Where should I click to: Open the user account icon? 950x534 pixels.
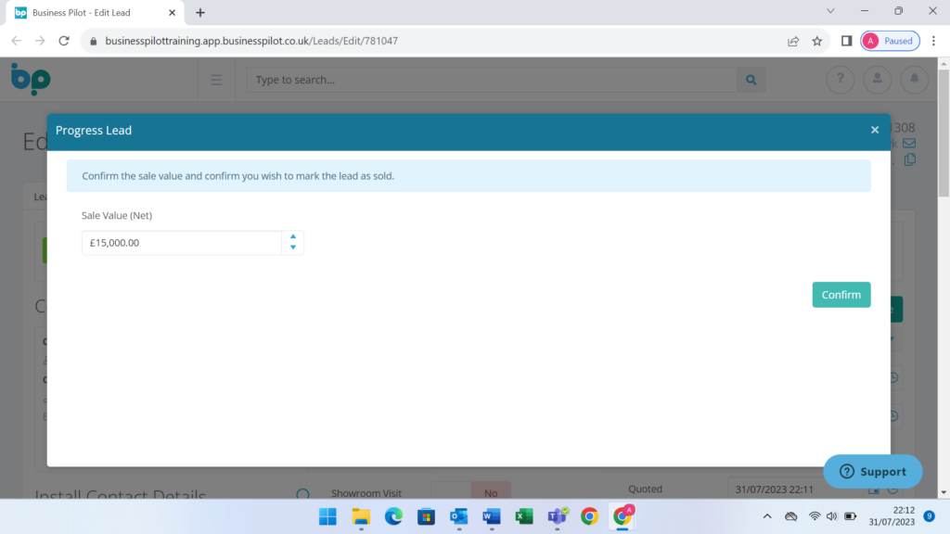click(x=877, y=80)
